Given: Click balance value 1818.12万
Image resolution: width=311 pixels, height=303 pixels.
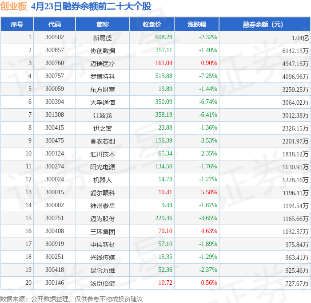Looking at the screenshot, I should pyautogui.click(x=295, y=154).
